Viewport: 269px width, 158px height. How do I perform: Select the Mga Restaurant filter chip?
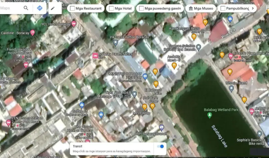point(86,8)
